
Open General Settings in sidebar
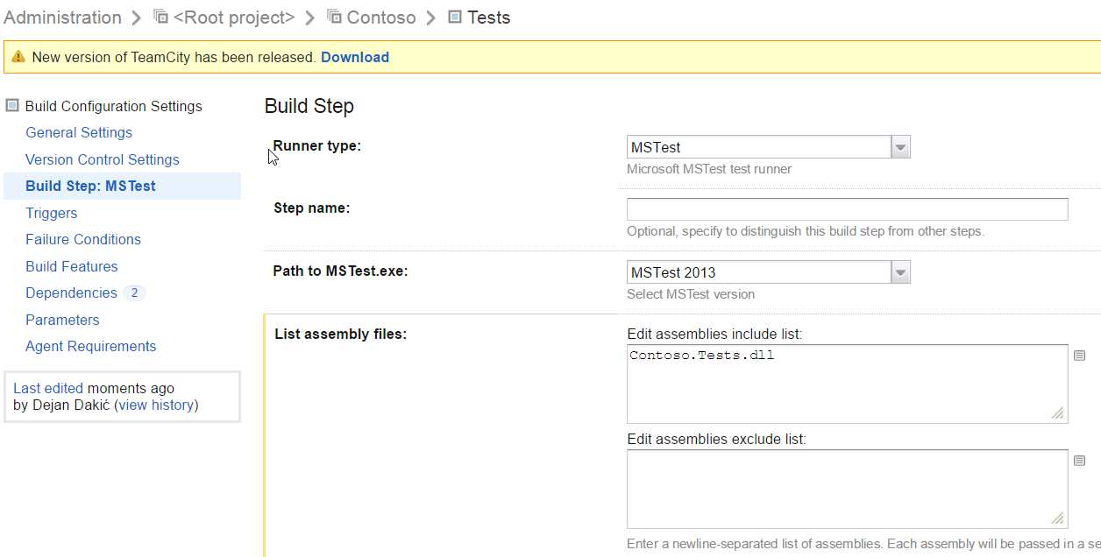pyautogui.click(x=79, y=132)
